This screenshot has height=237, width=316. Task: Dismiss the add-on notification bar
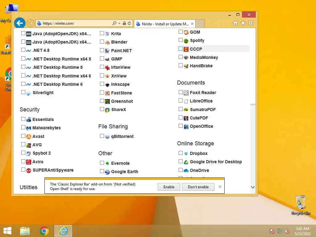pos(220,187)
